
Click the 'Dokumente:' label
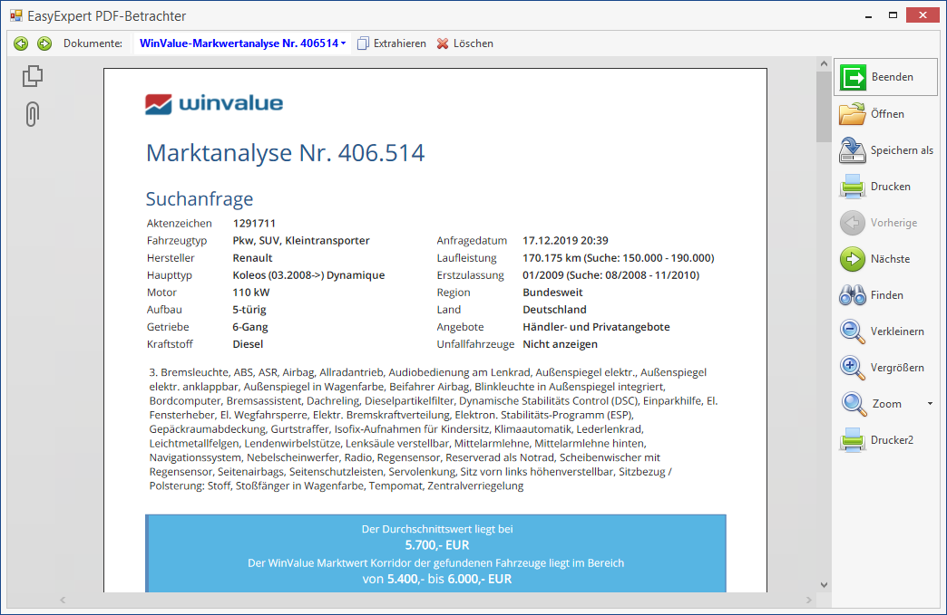point(93,43)
